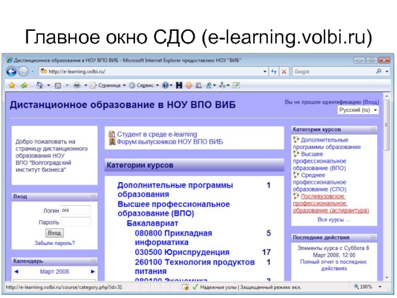Click the blue Help question mark icon

(x=165, y=85)
